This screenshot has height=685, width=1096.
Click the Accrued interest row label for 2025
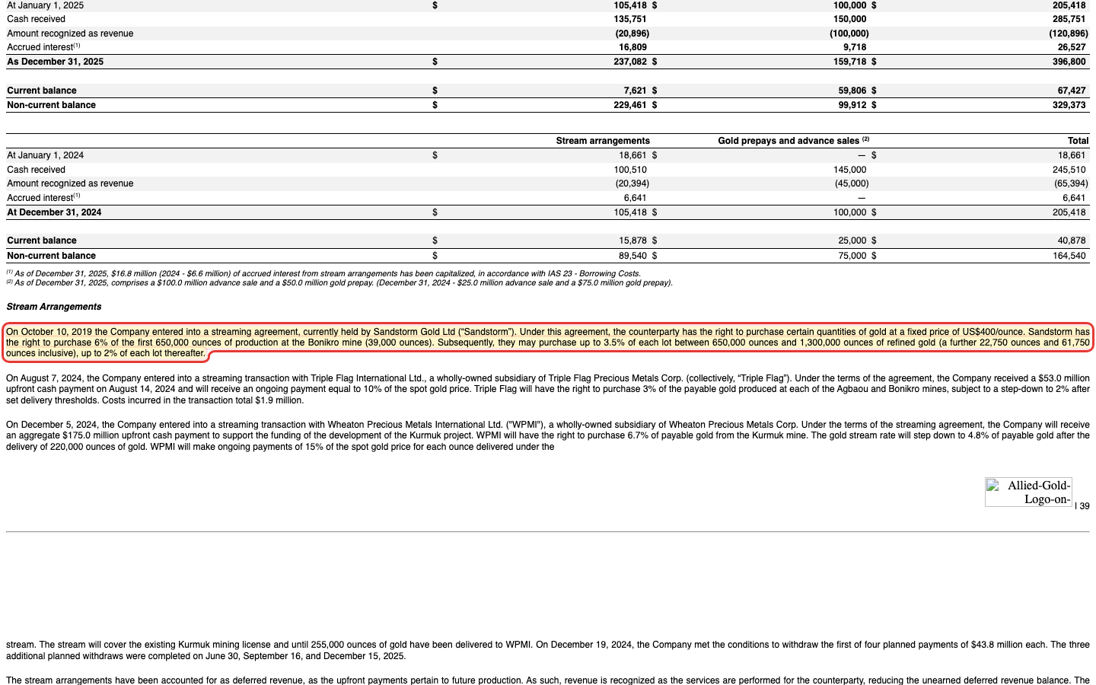click(x=43, y=47)
